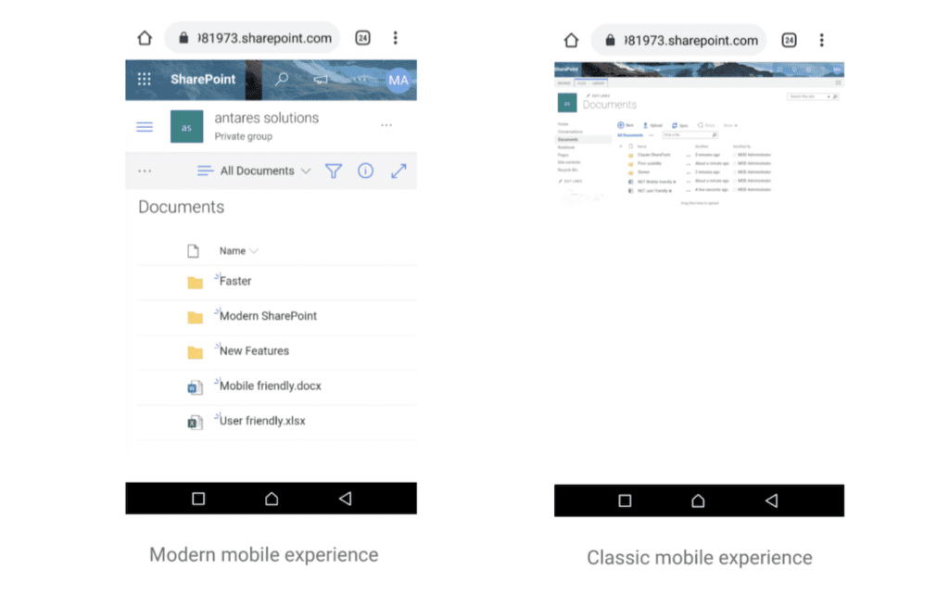The width and height of the screenshot is (949, 595).
Task: Click Documents heading in classic SharePoint page
Action: click(610, 105)
